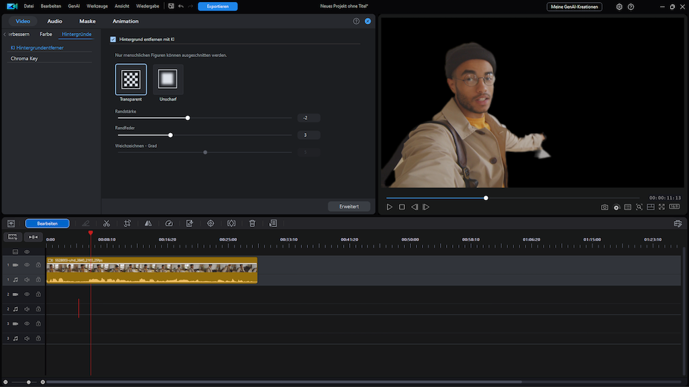Click the flip mirror icon in toolbar

point(148,223)
